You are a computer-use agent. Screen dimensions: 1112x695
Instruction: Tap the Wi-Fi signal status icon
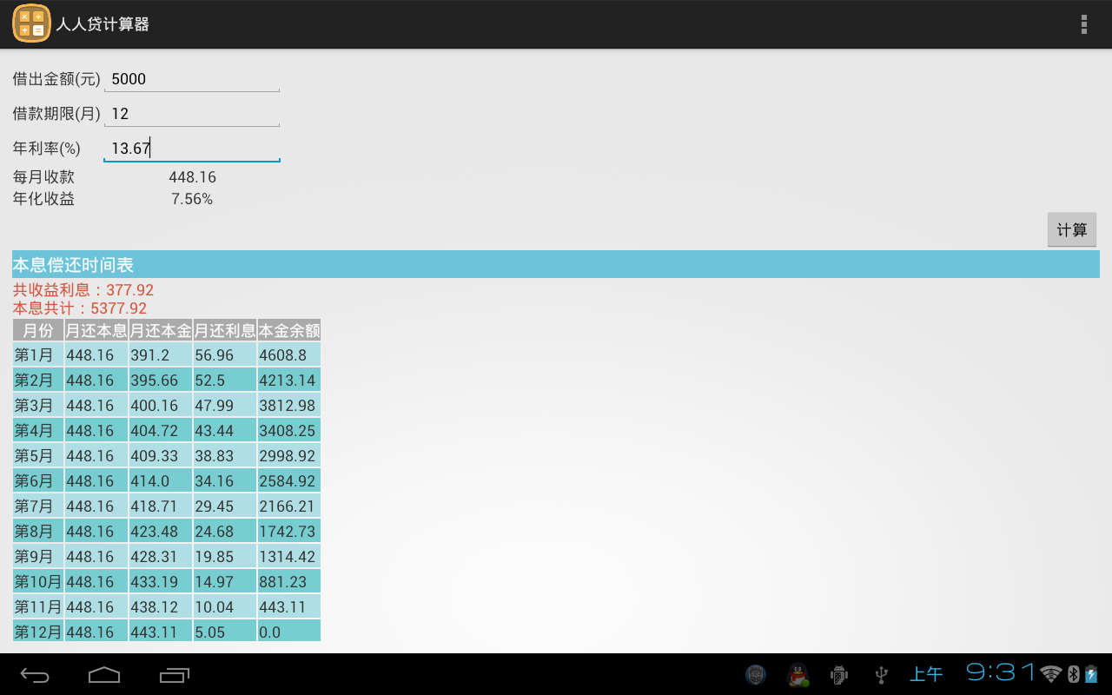point(1051,674)
